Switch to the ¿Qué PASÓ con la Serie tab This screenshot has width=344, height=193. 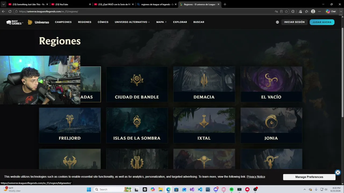point(114,4)
